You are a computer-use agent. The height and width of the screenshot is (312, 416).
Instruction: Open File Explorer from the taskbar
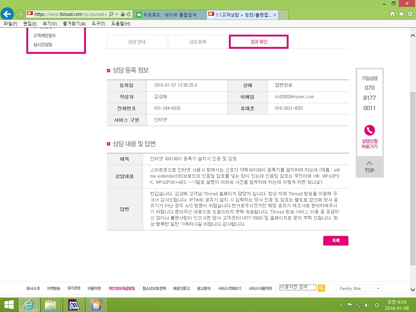(x=51, y=304)
